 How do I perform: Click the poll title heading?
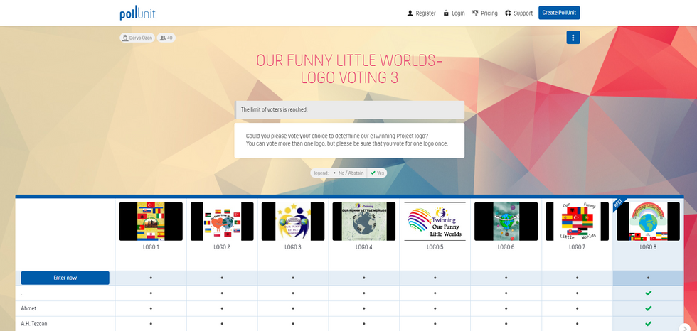349,69
